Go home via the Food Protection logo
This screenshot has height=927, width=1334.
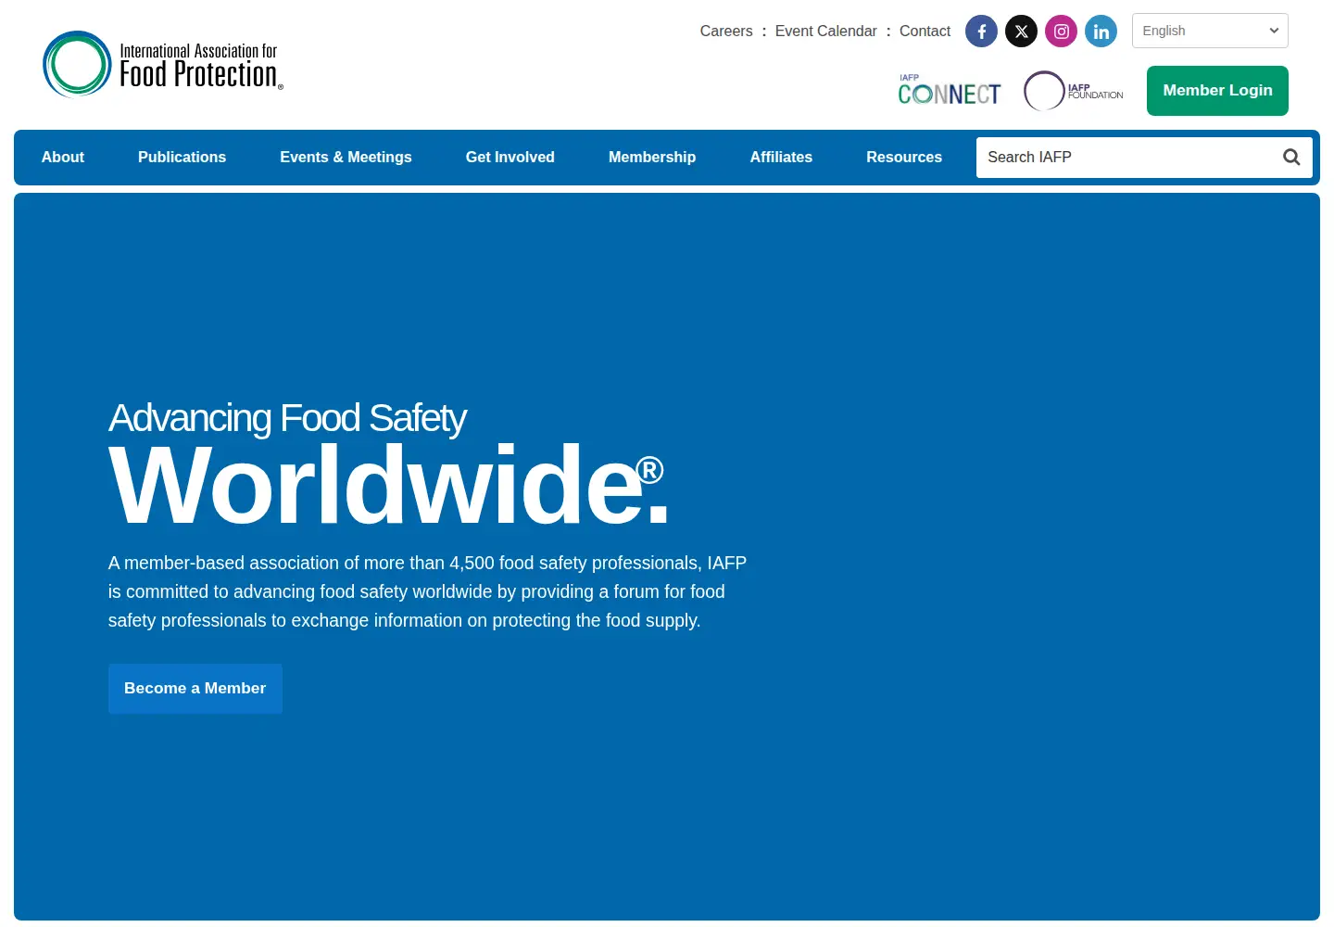tap(163, 65)
